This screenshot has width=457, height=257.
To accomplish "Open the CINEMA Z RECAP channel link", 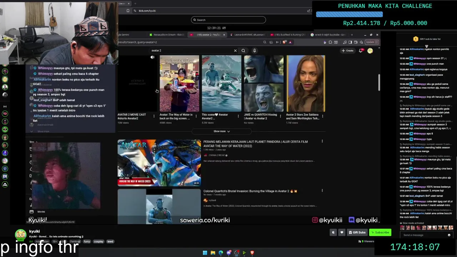I will point(217,155).
